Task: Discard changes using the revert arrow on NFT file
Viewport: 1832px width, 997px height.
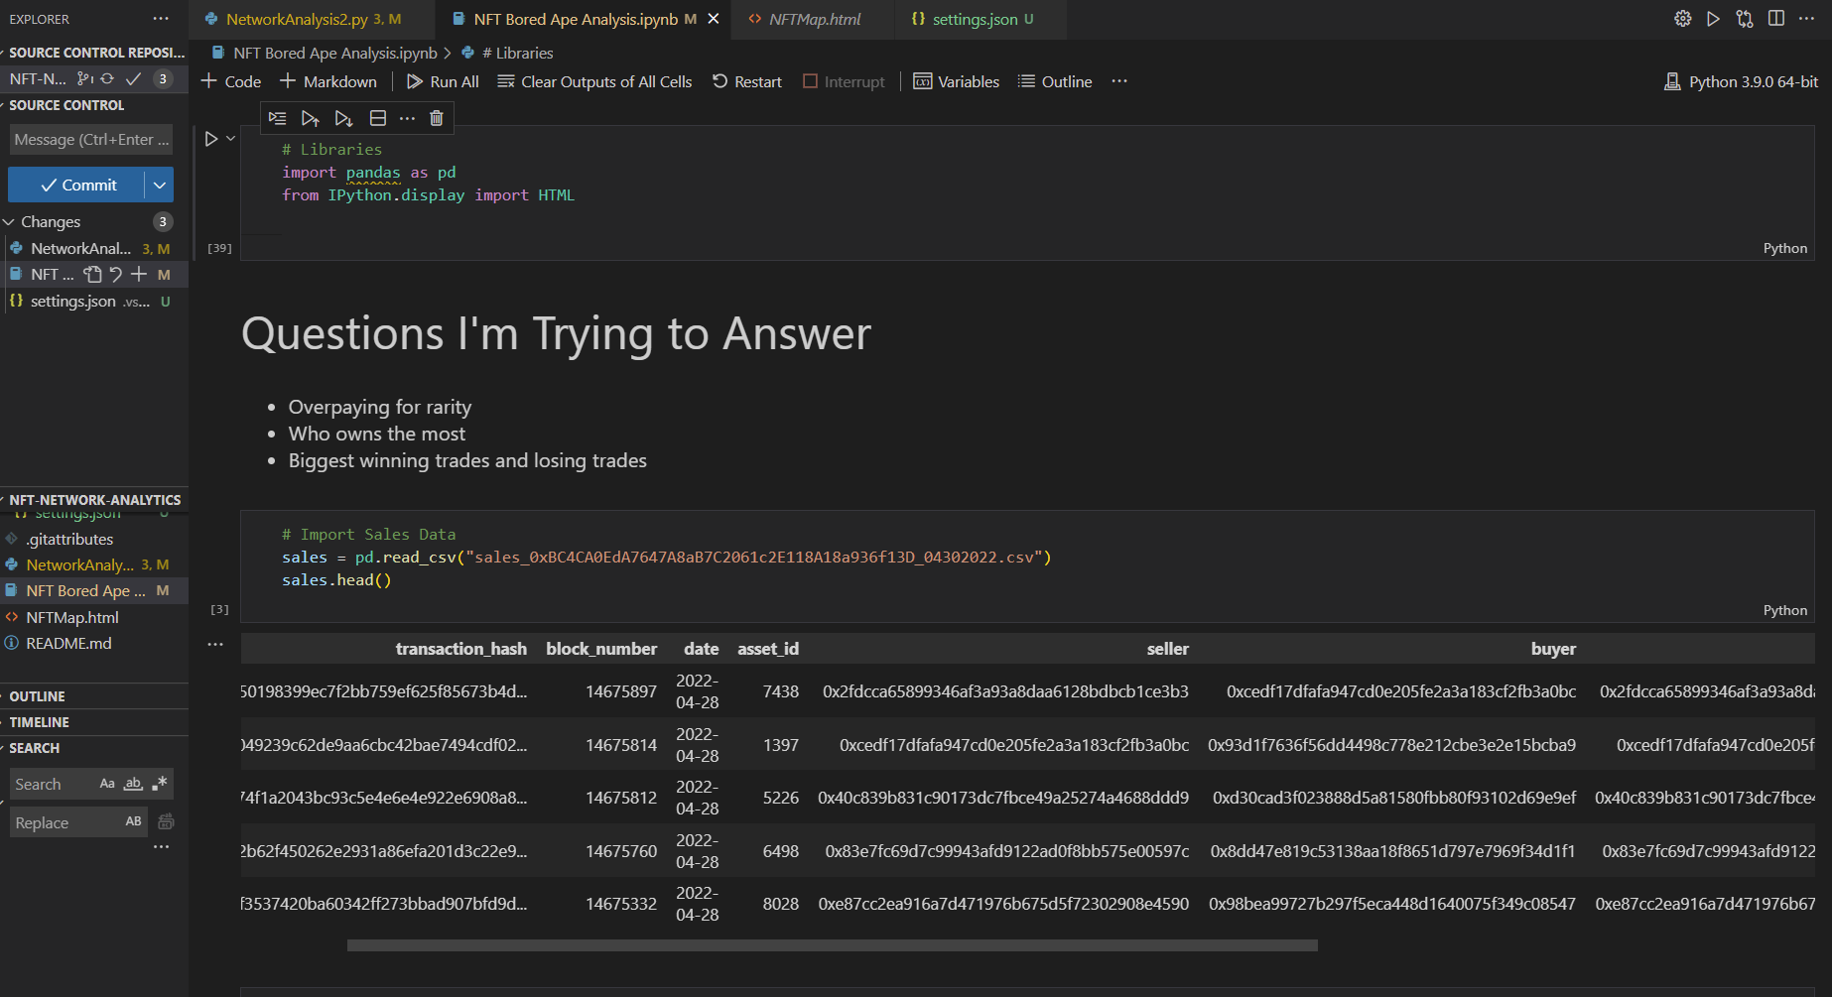Action: (116, 274)
